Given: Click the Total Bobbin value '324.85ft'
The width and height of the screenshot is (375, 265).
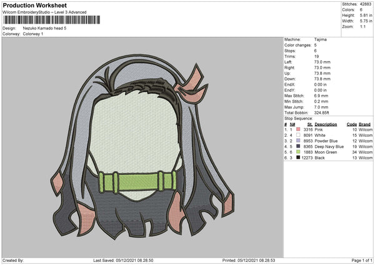Looking at the screenshot, I should (321, 112).
